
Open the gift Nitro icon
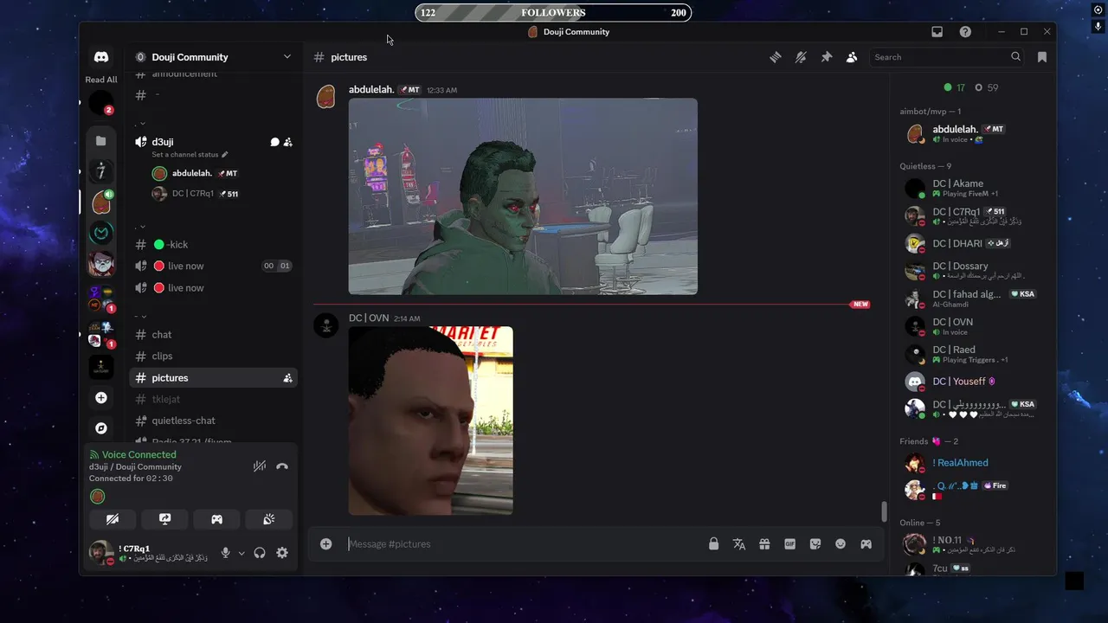764,544
